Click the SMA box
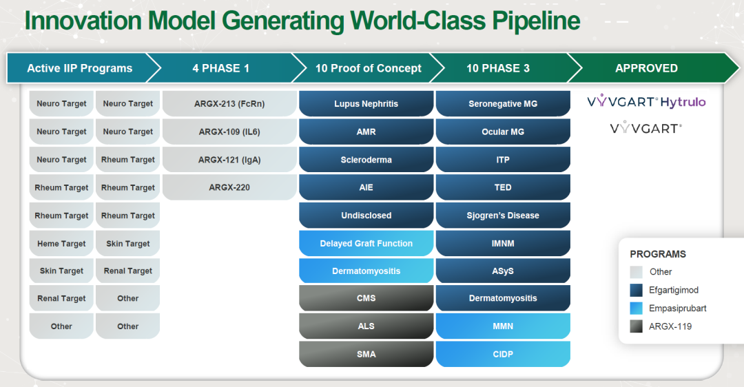 tap(366, 354)
